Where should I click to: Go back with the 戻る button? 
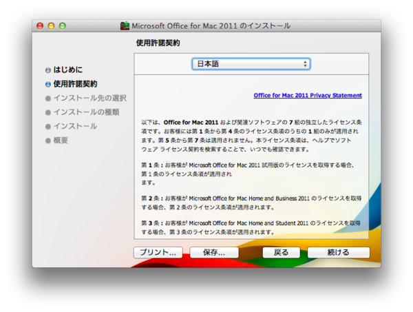pos(281,253)
